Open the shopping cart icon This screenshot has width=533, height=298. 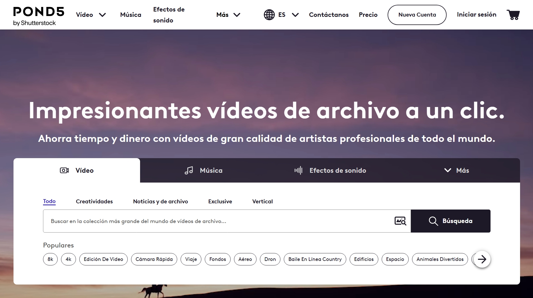click(513, 15)
